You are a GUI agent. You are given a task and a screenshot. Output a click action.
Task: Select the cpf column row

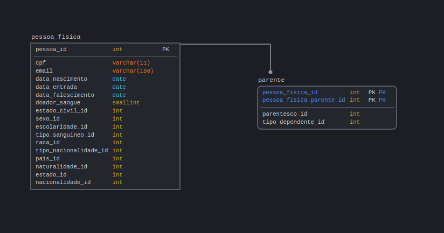point(105,63)
